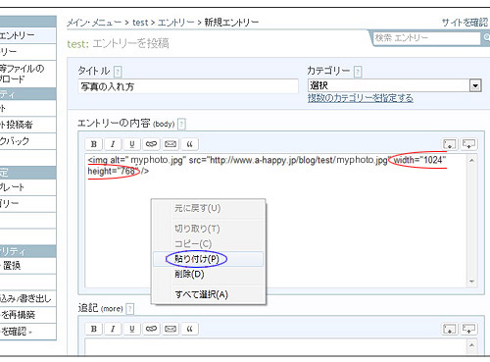Open help icon next to カテゴリー label

(358, 72)
